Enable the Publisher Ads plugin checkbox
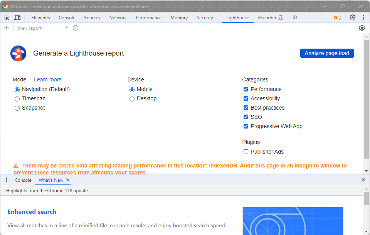Image resolution: width=370 pixels, height=235 pixels. pos(246,152)
